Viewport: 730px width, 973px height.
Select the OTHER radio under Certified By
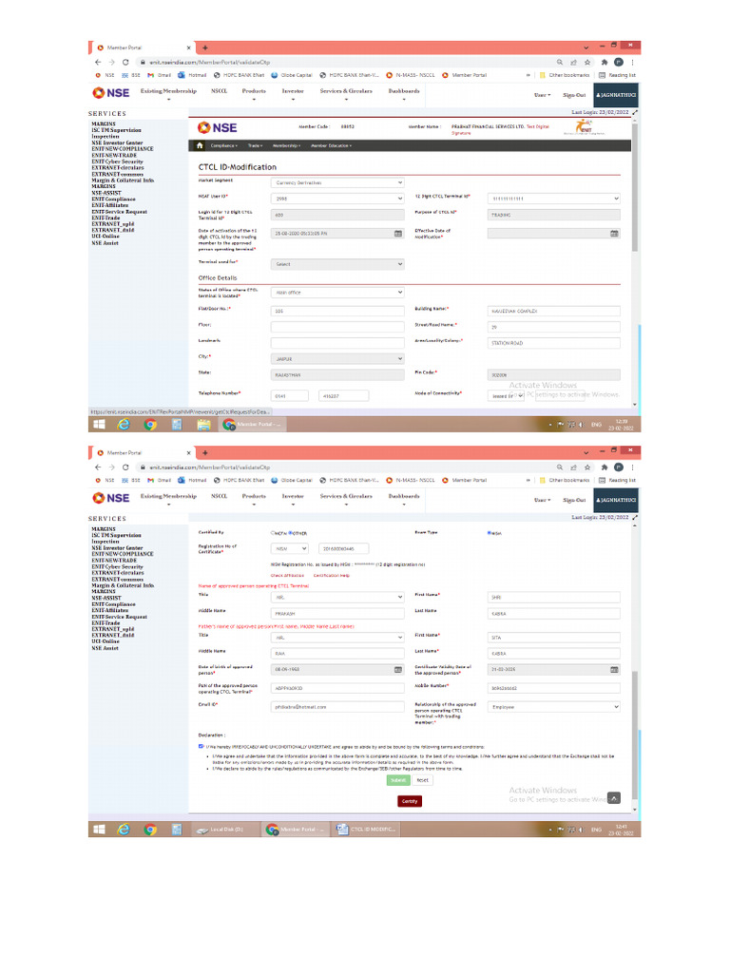290,533
